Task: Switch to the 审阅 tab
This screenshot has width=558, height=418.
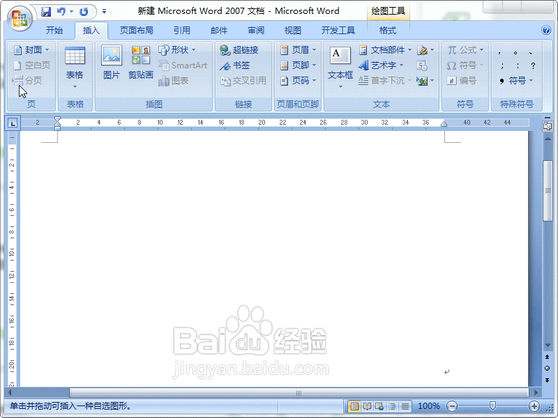Action: click(x=256, y=31)
